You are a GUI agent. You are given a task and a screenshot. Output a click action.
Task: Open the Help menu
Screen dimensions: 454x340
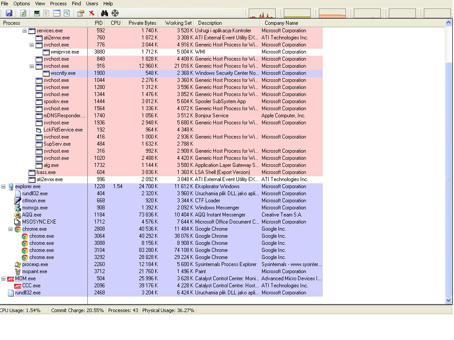[108, 4]
